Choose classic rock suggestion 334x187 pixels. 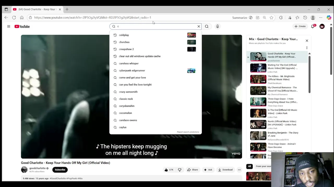pyautogui.click(x=156, y=99)
